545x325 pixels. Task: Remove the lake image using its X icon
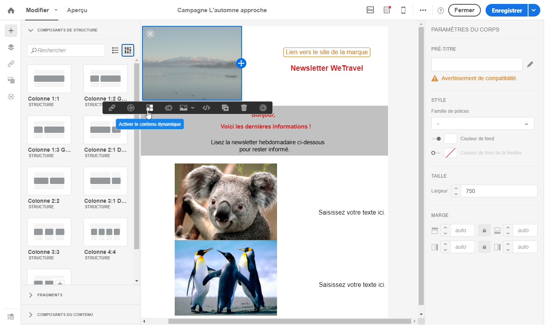pyautogui.click(x=150, y=34)
